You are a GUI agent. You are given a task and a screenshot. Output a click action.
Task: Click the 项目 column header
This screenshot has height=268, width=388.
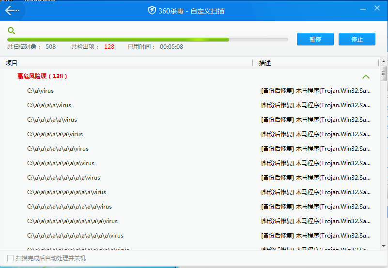(x=11, y=63)
